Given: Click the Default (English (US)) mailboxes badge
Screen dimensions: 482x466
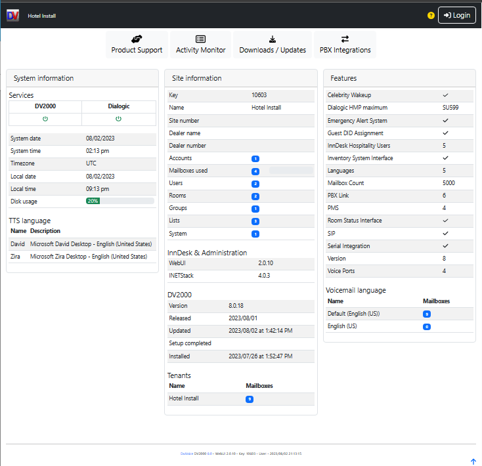Looking at the screenshot, I should click(427, 314).
